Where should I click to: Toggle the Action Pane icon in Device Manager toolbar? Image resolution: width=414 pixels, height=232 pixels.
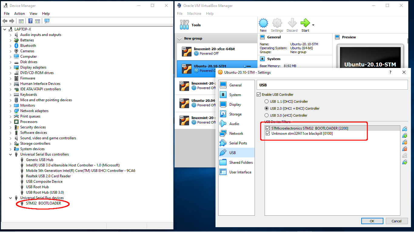point(38,21)
